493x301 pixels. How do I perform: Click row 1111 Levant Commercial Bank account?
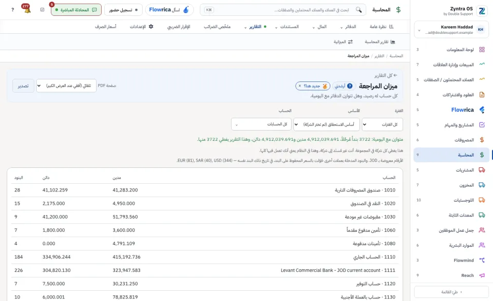coord(205,270)
